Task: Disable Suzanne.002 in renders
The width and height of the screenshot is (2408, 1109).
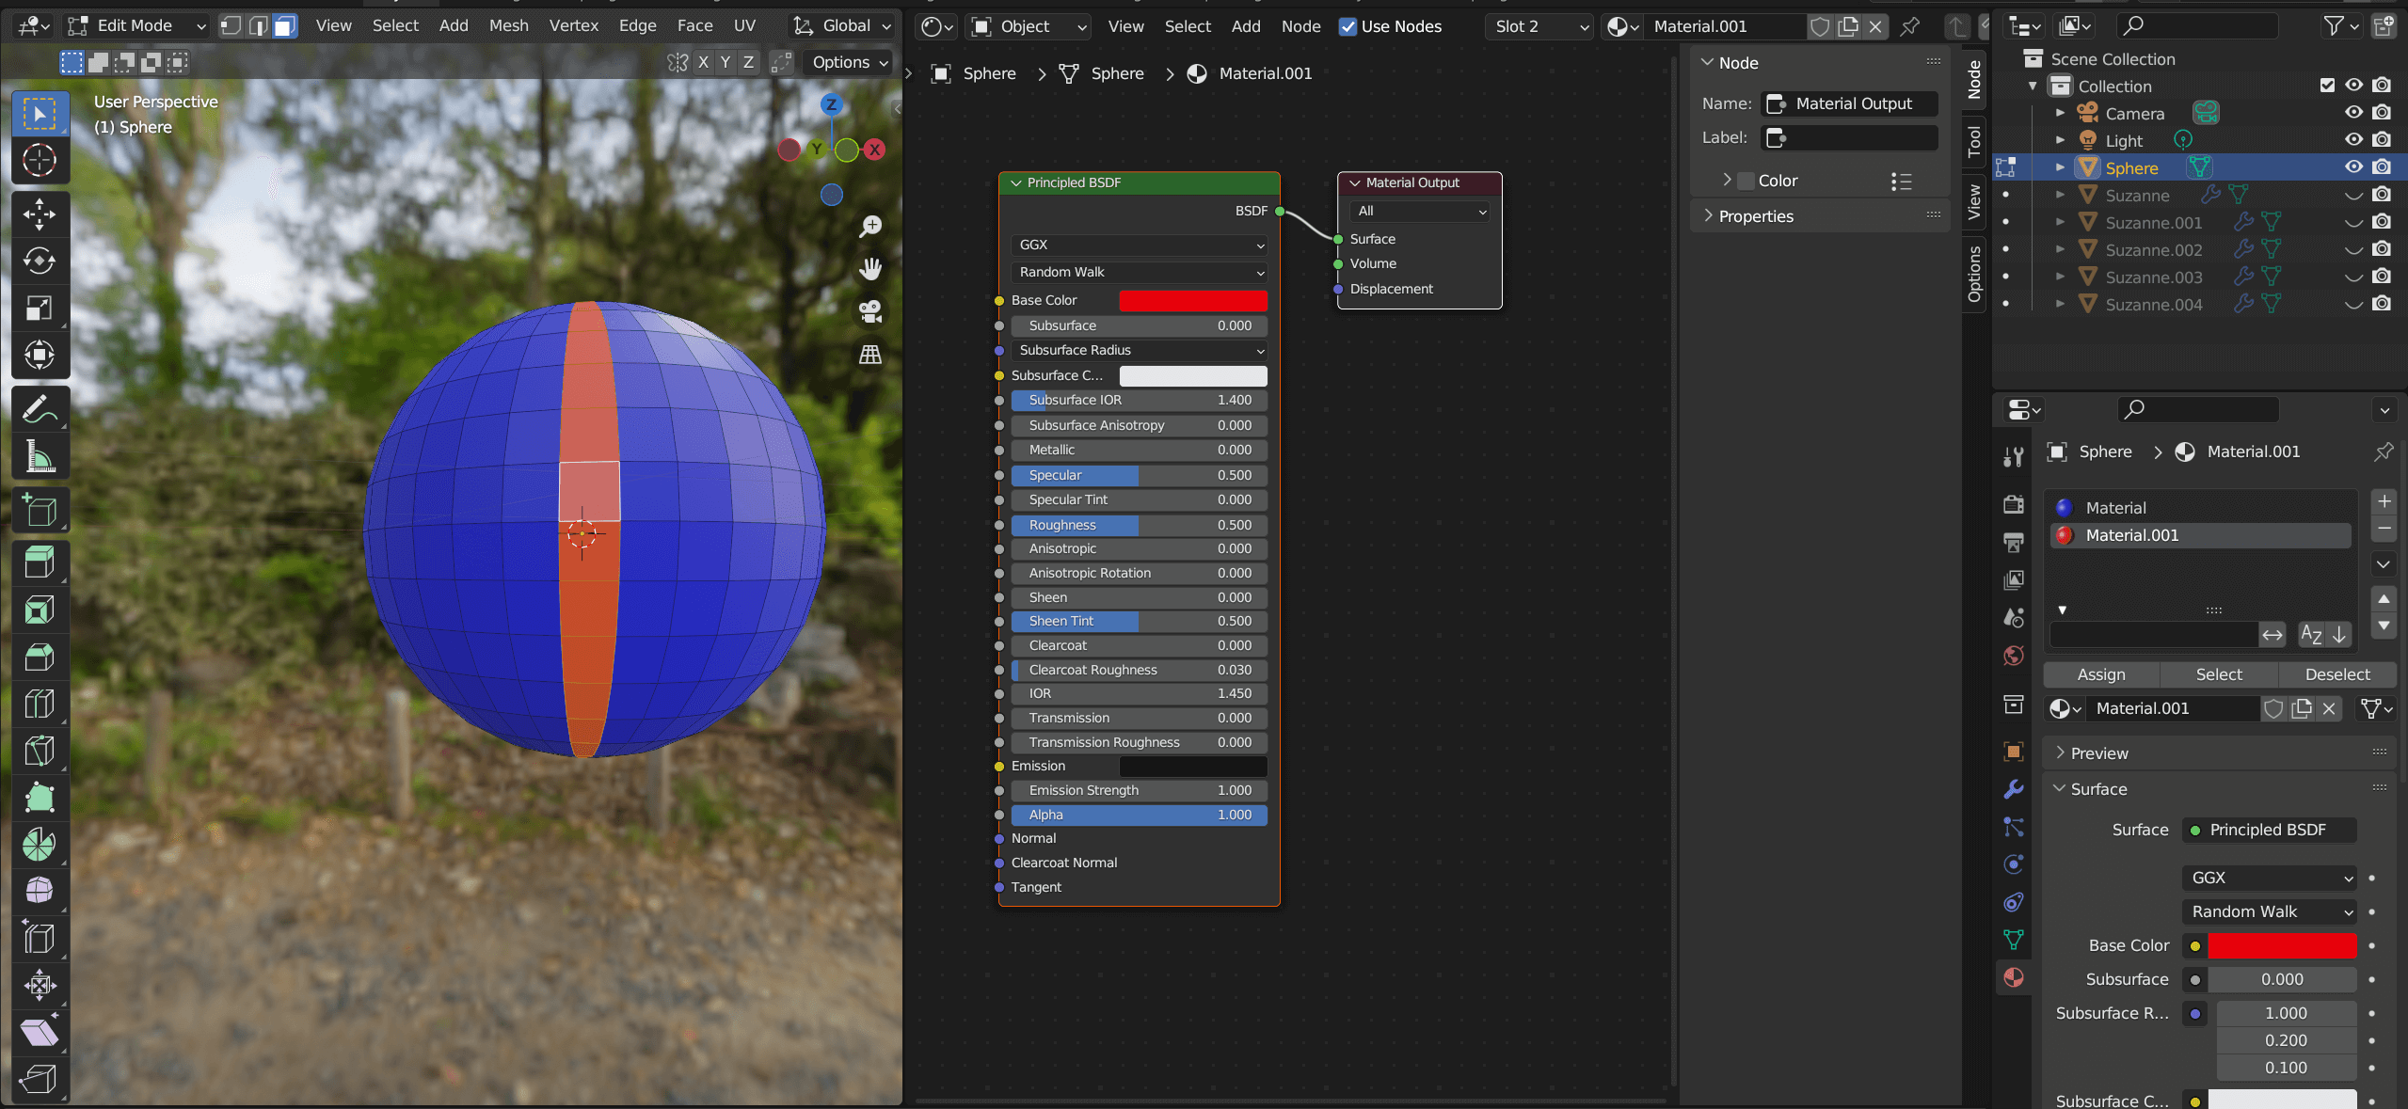Action: (x=2382, y=249)
